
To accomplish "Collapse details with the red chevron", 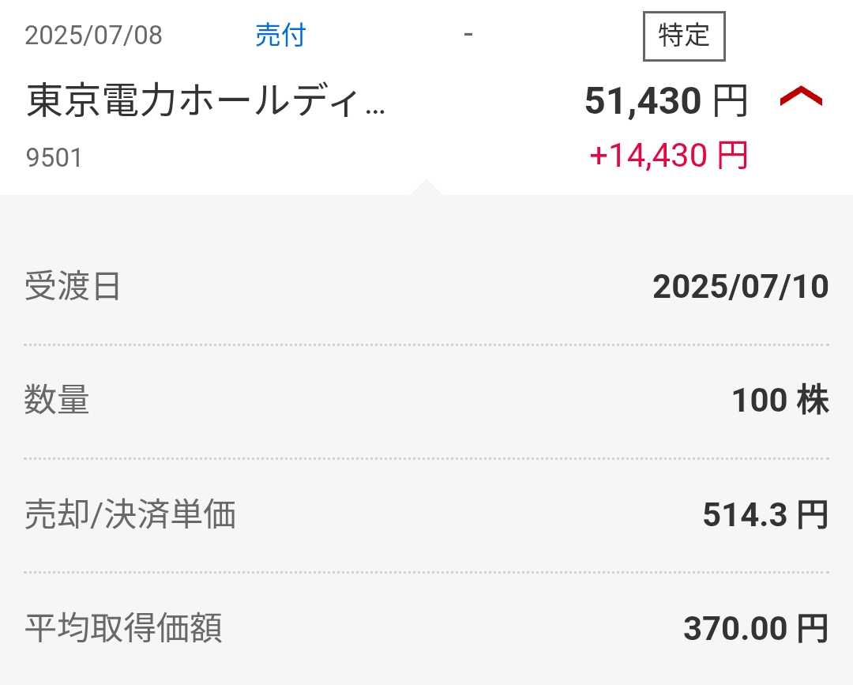I will tap(801, 98).
